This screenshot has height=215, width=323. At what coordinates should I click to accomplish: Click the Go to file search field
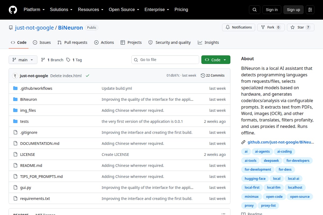pos(165,60)
